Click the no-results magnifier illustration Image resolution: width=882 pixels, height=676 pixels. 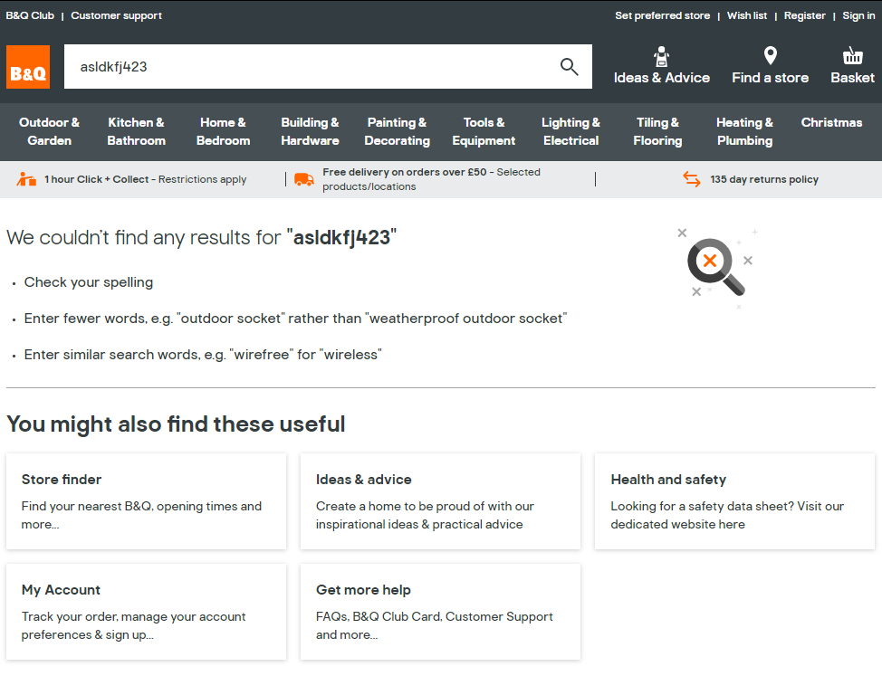pyautogui.click(x=715, y=267)
